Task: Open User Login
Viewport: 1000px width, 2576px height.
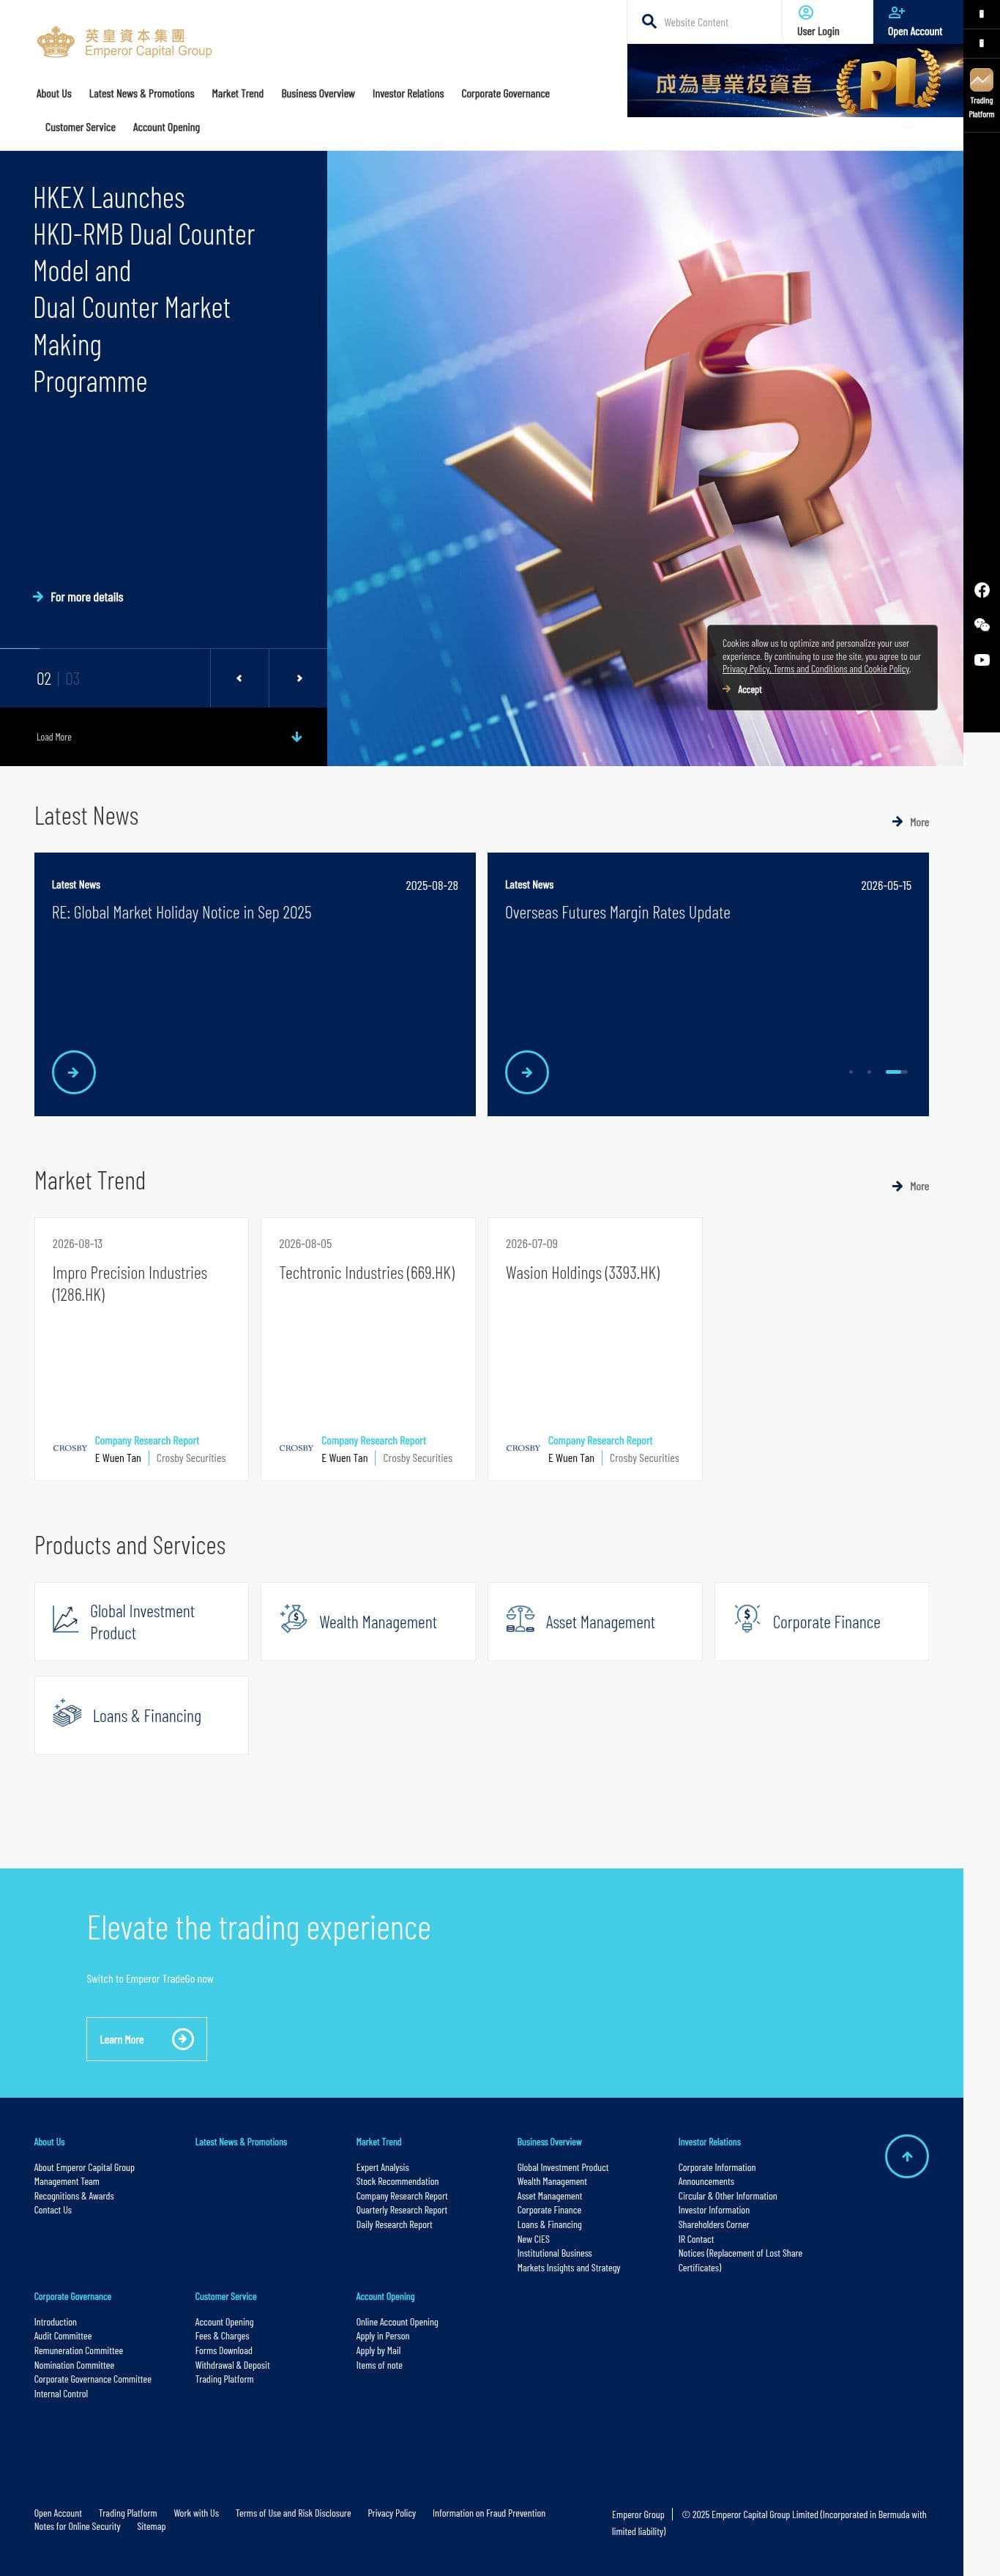Action: click(817, 22)
